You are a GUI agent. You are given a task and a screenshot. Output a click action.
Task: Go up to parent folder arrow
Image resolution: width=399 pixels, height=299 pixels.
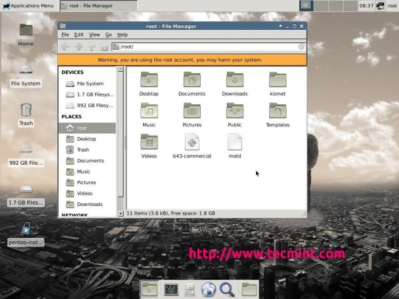click(x=91, y=47)
